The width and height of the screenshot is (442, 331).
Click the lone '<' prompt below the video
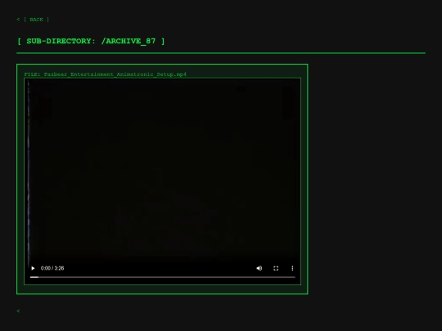tap(18, 311)
